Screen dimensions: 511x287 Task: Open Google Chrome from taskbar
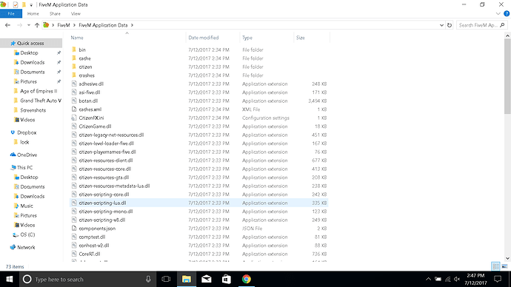click(247, 279)
